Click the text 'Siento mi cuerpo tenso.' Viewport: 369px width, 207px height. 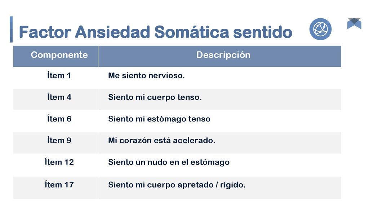(155, 97)
